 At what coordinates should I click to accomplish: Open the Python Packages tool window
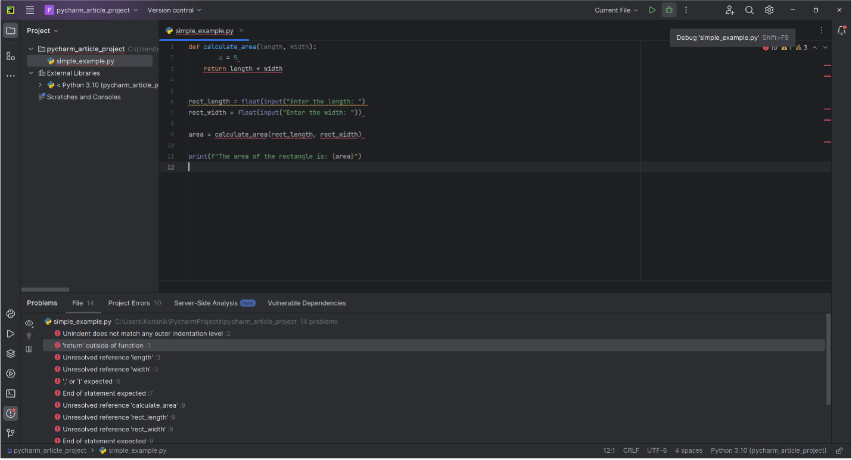10,353
